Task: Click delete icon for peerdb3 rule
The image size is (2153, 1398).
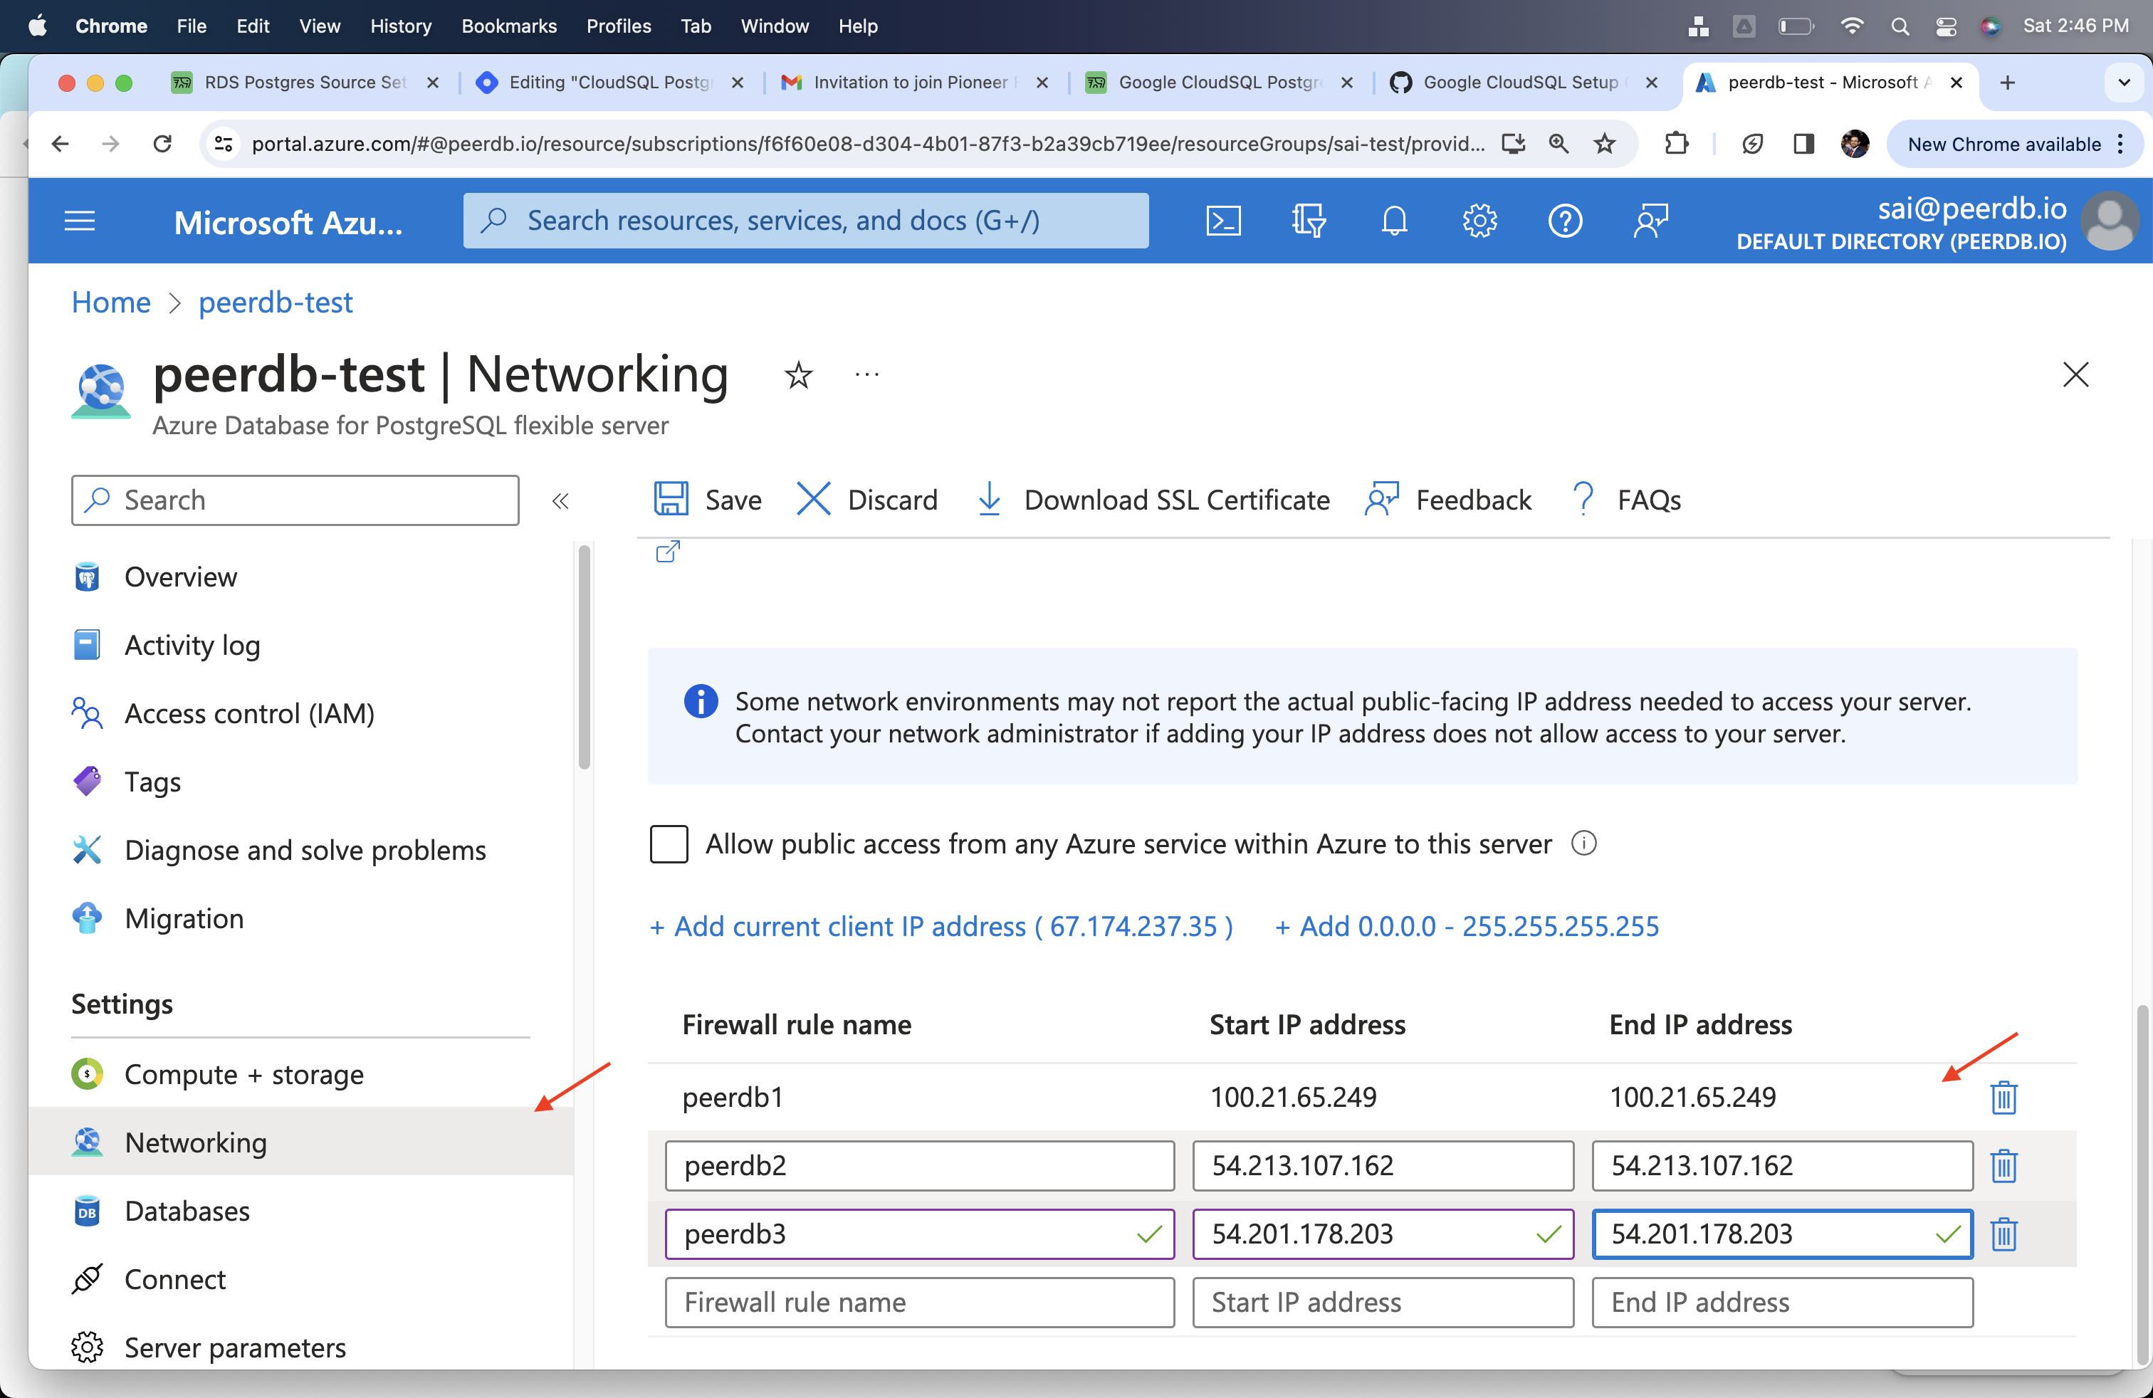Action: pyautogui.click(x=2004, y=1234)
